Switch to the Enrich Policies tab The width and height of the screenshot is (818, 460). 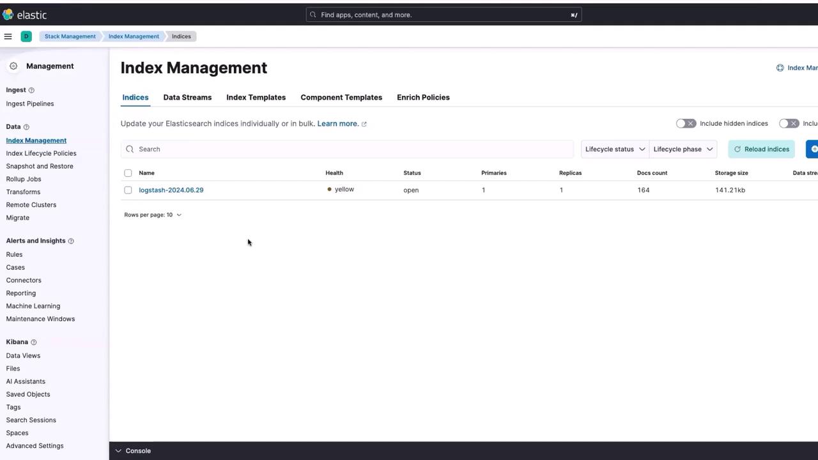pyautogui.click(x=423, y=98)
